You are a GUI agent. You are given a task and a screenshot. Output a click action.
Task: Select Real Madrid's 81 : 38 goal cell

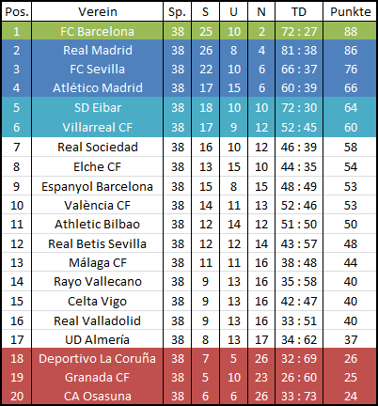click(299, 50)
